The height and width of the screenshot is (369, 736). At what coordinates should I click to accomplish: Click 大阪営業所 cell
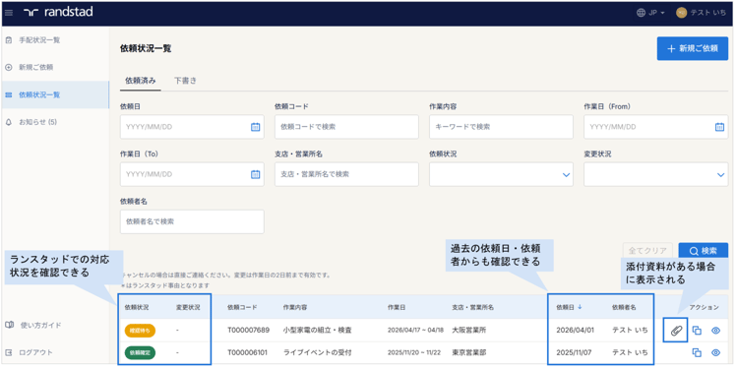pyautogui.click(x=469, y=330)
